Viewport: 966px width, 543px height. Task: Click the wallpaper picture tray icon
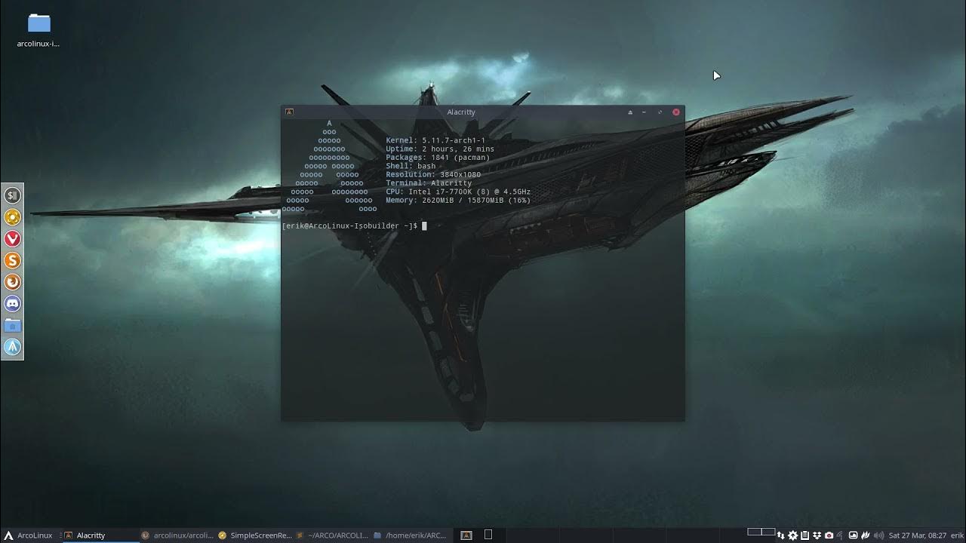point(853,535)
